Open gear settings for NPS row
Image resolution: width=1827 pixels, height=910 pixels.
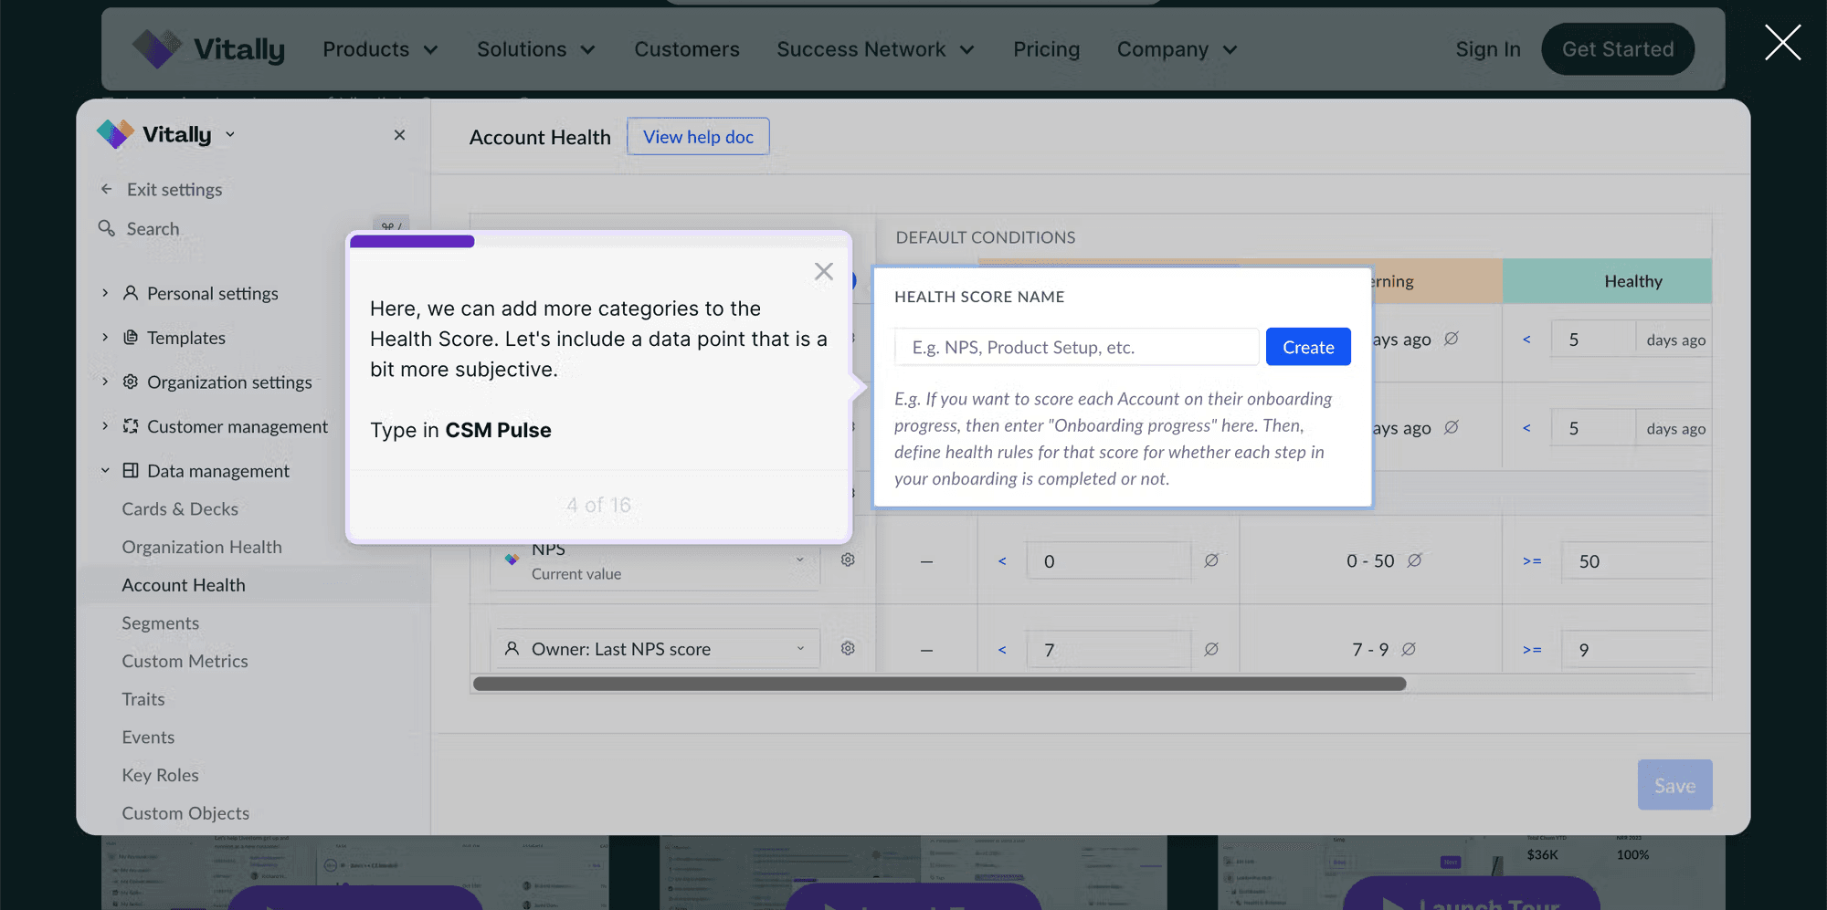848,560
